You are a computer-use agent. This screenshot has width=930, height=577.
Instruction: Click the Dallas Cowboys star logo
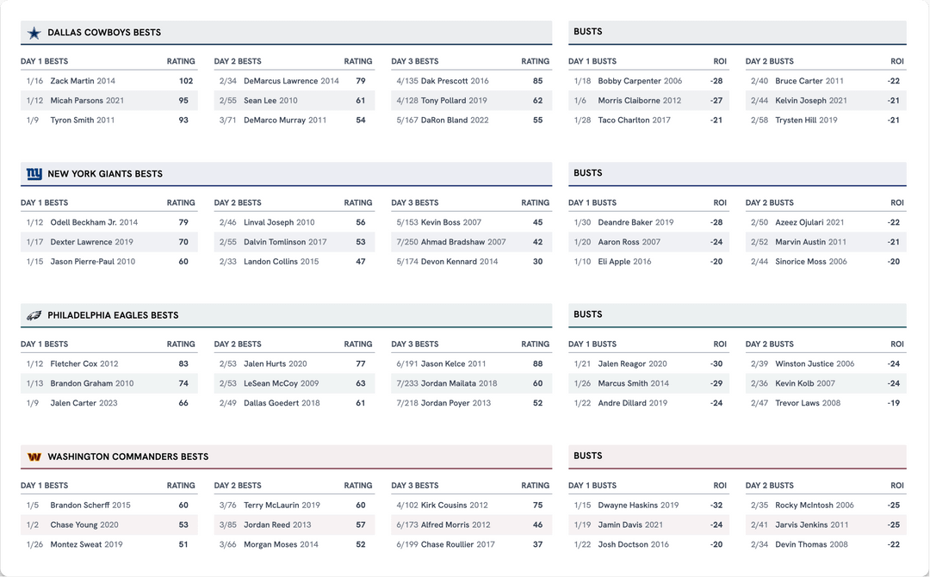pos(34,33)
